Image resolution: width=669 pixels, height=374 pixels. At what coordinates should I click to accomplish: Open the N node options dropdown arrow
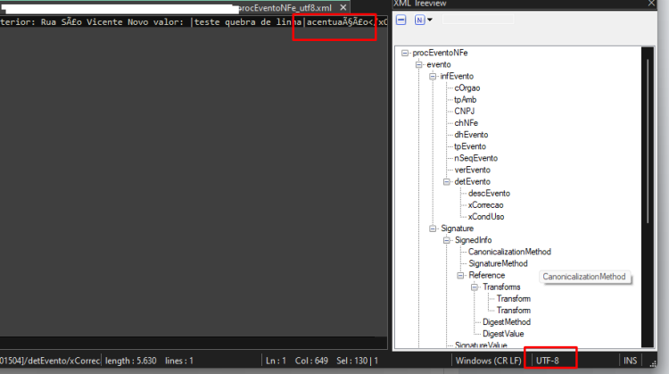point(430,20)
